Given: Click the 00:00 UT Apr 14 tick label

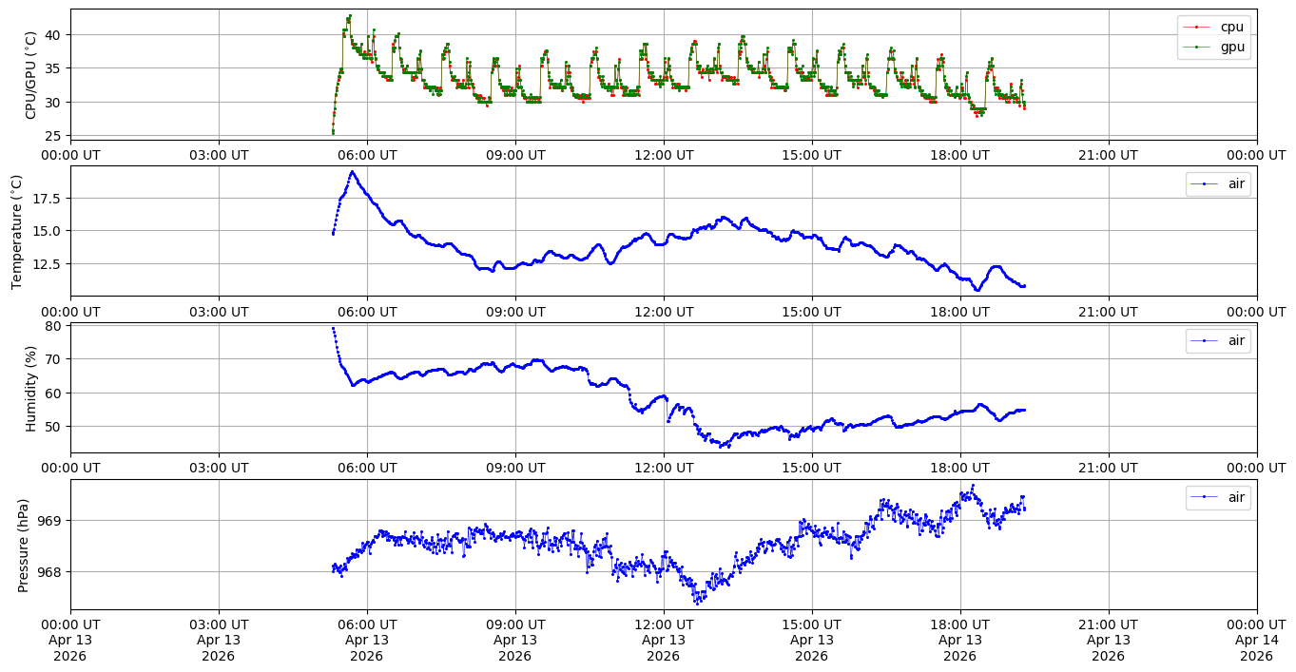Looking at the screenshot, I should click(x=1256, y=640).
